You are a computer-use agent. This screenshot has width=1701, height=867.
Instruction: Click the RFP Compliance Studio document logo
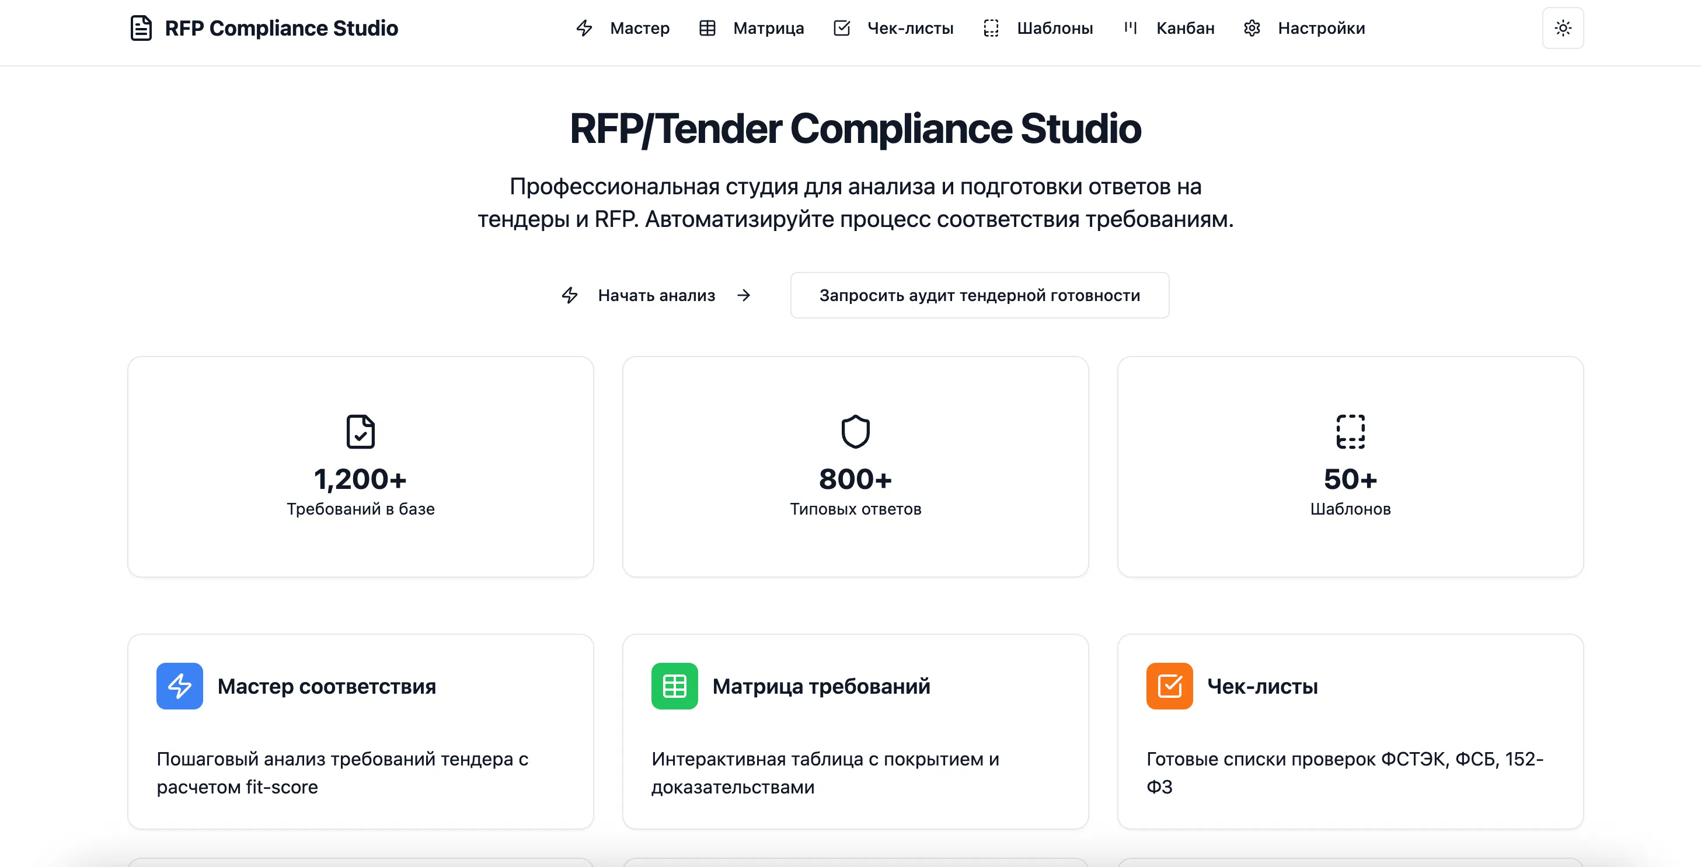[x=141, y=29]
